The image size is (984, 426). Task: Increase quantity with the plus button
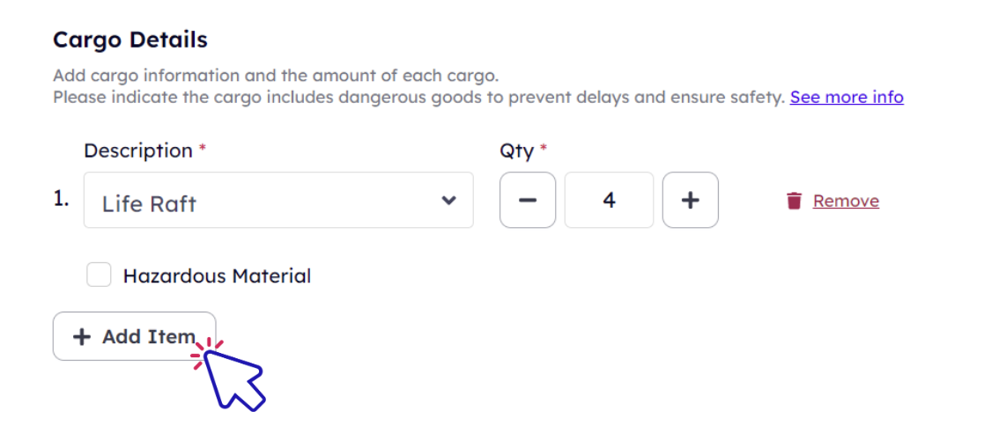(x=691, y=200)
